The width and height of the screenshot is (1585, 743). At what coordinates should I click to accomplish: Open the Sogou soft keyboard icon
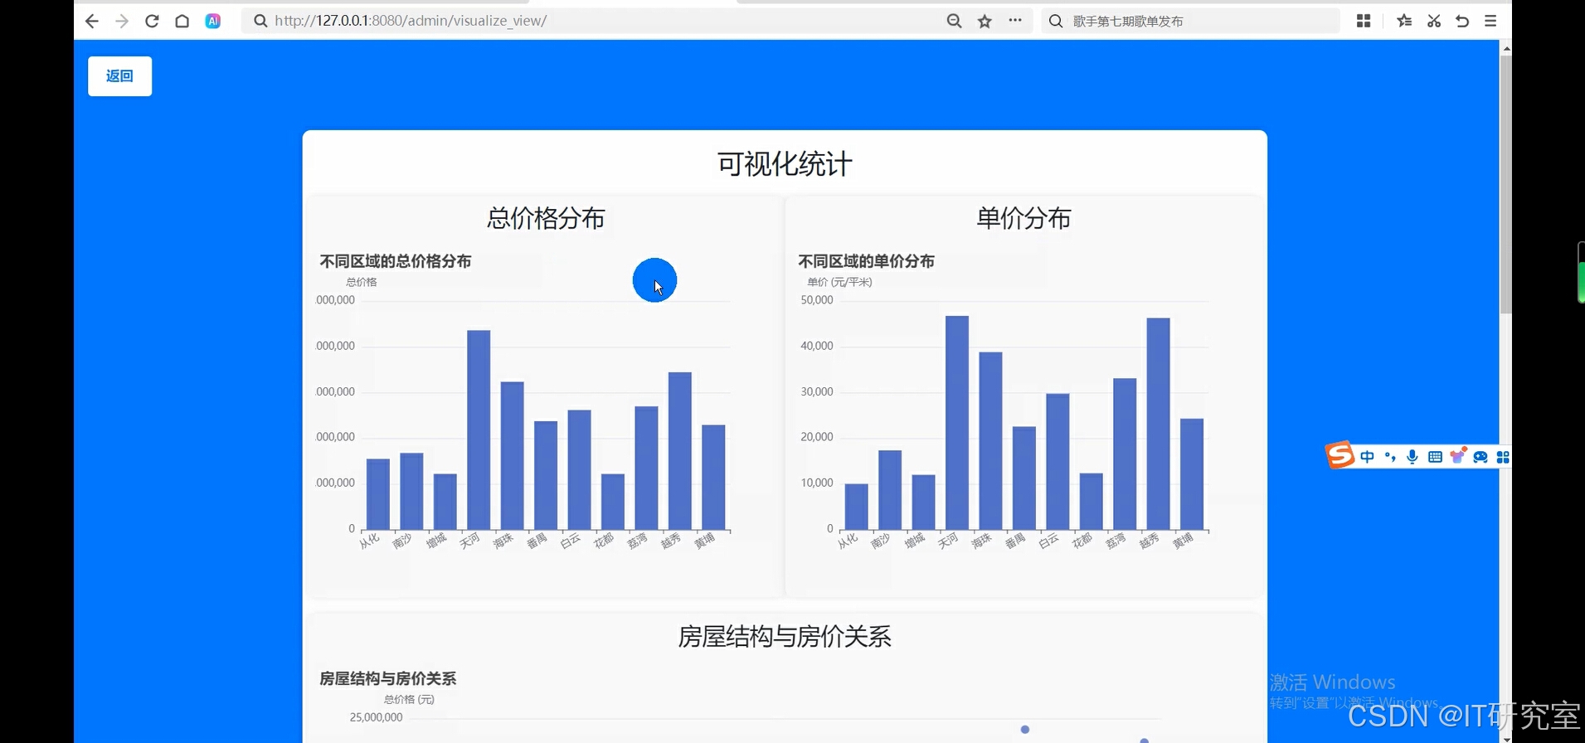pos(1435,457)
